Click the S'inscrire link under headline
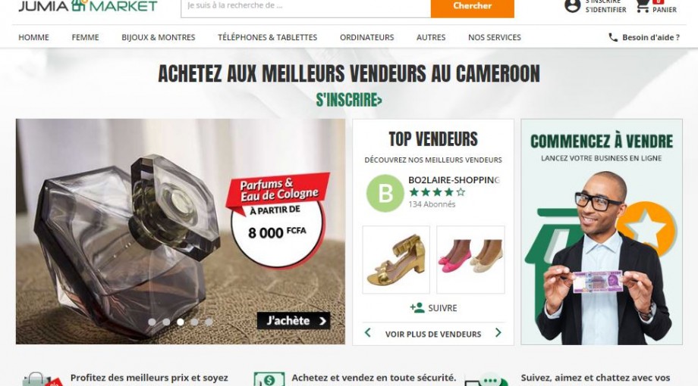This screenshot has width=698, height=386. pyautogui.click(x=349, y=100)
